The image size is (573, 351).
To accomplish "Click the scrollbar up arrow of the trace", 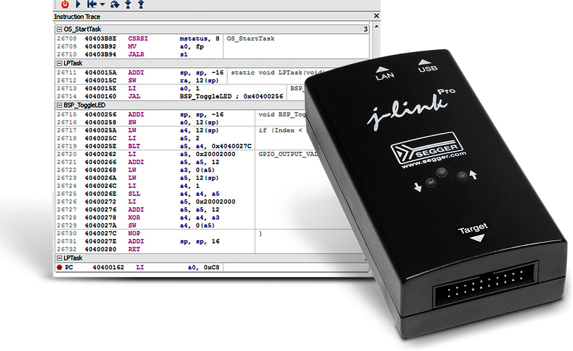I will coord(376,27).
